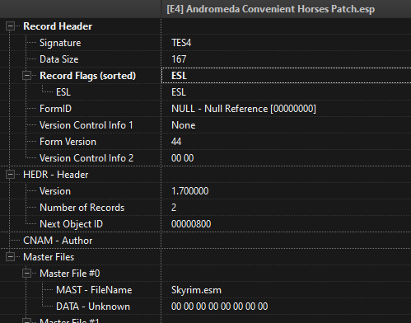The width and height of the screenshot is (411, 323).
Task: Click the 00 00 version control value
Action: (x=182, y=158)
